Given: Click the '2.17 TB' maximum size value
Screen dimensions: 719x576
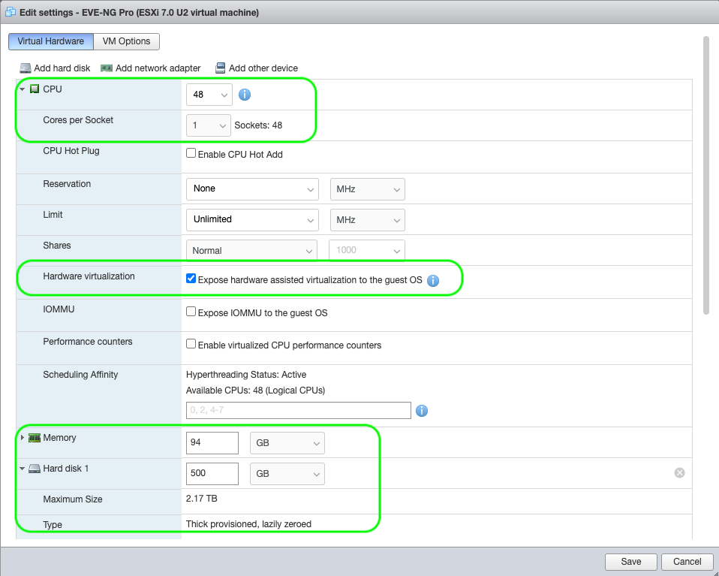Looking at the screenshot, I should tap(202, 499).
